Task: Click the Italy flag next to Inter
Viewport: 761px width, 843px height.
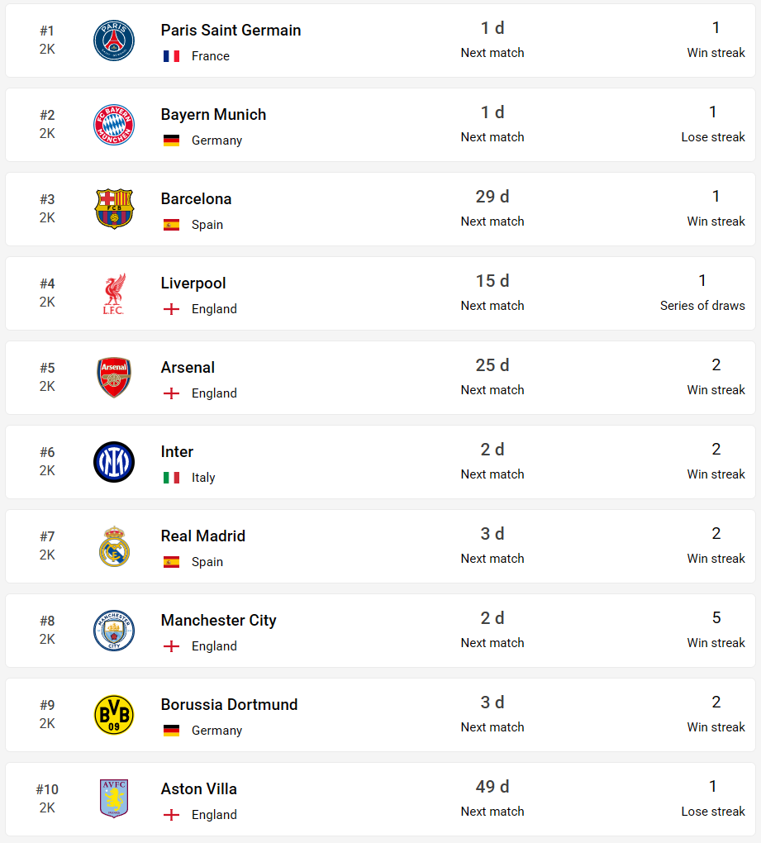Action: [171, 478]
